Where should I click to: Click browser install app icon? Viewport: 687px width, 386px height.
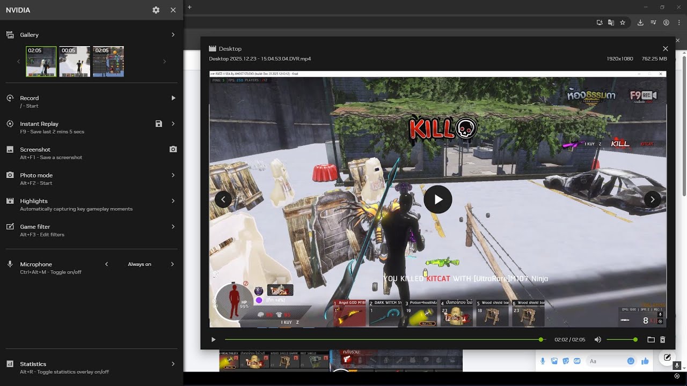click(600, 23)
